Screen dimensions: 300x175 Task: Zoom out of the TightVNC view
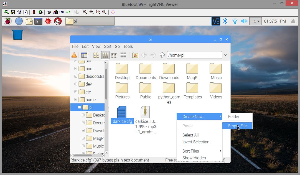[x=92, y=12]
